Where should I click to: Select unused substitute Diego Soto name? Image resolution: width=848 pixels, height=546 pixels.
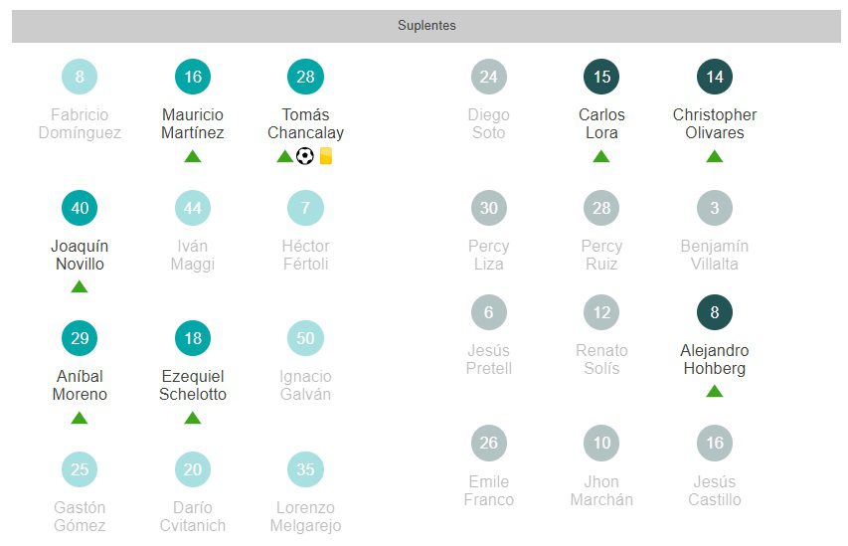click(x=488, y=124)
